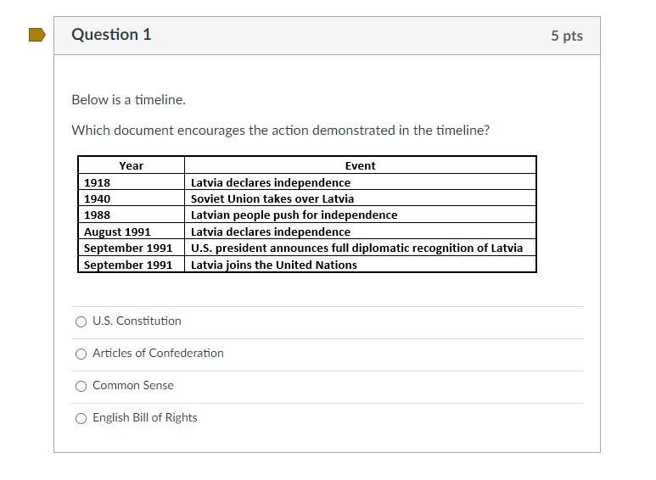
Task: Click the "Year" column header in table
Action: coord(131,165)
